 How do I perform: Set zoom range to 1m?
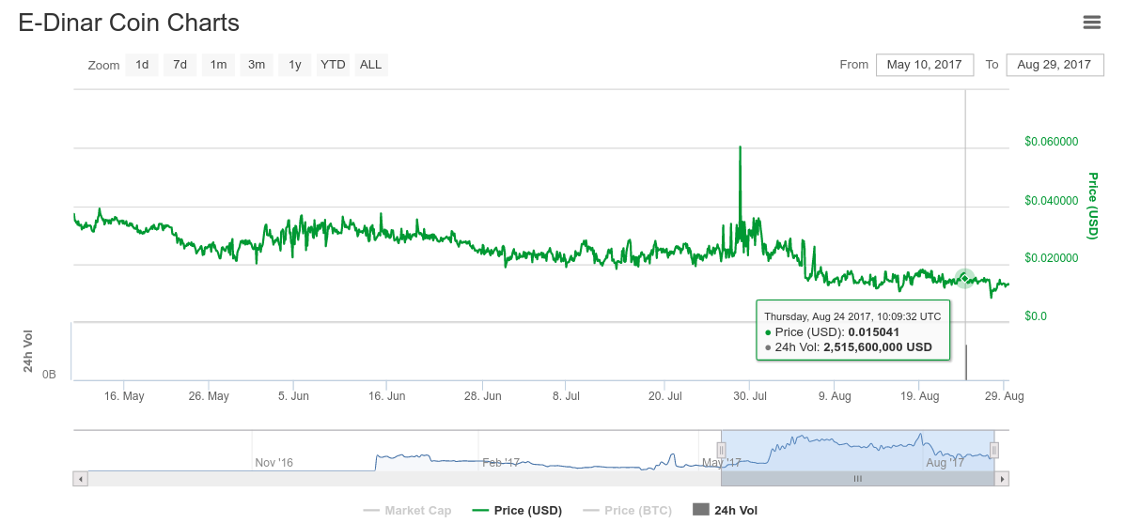pyautogui.click(x=218, y=65)
